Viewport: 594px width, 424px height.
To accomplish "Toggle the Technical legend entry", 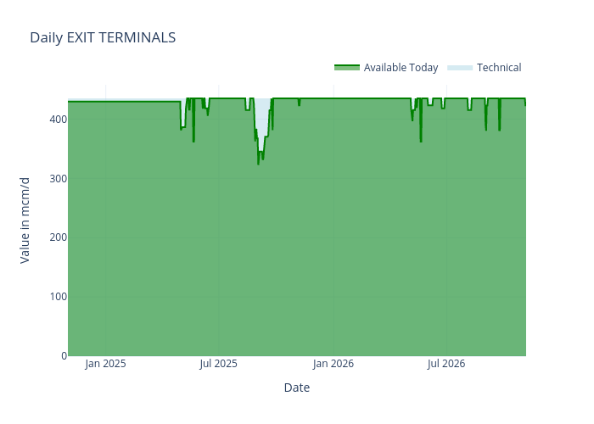I will 498,68.
